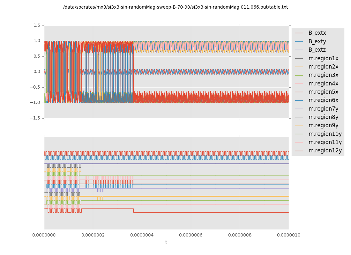This screenshot has height=255, width=351.
Task: Click the B_extz legend label
Action: coord(317,50)
